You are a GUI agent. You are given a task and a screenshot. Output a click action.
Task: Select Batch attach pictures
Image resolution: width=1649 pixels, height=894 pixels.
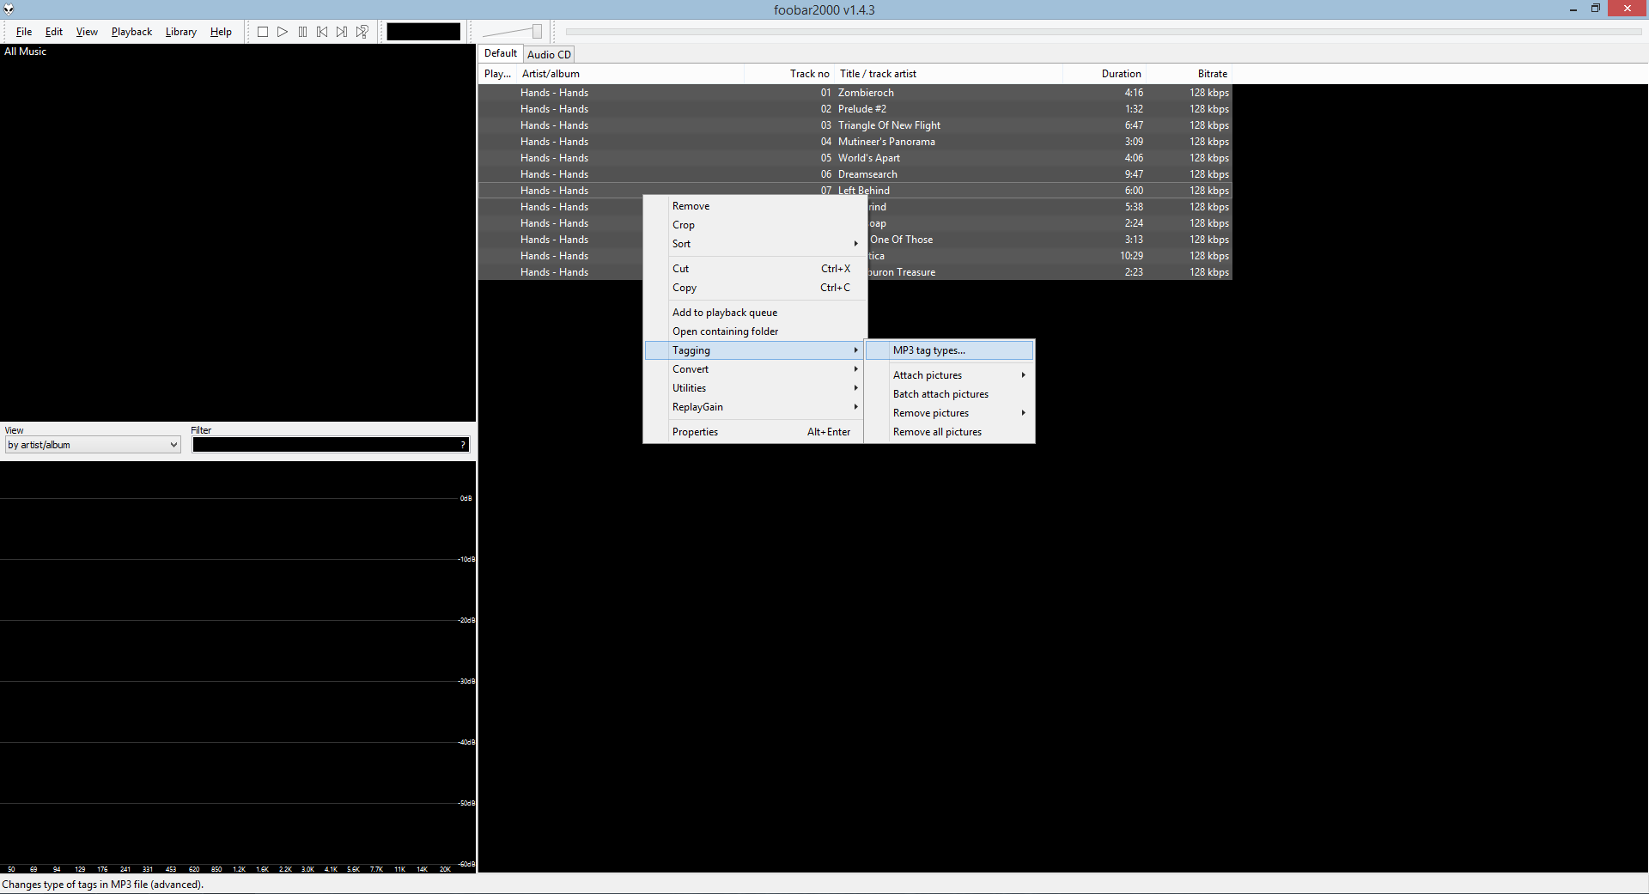pyautogui.click(x=950, y=394)
